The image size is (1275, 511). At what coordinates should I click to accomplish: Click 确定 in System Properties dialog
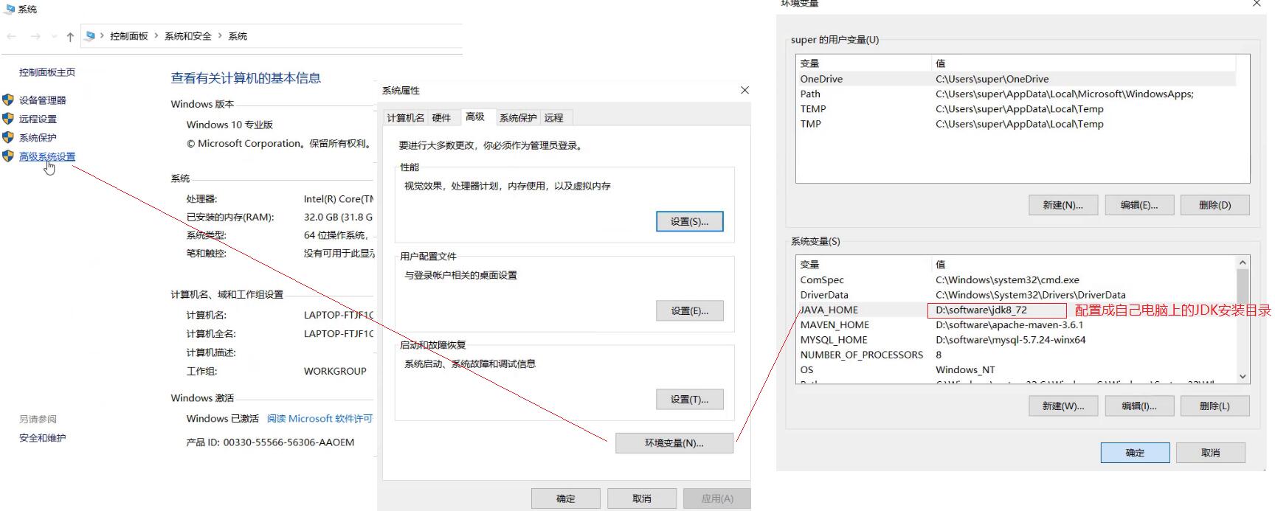pos(566,498)
